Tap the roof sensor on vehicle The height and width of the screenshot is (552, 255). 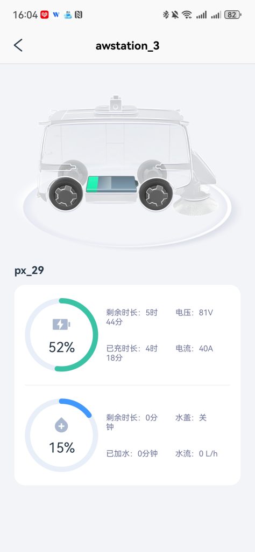coord(115,102)
